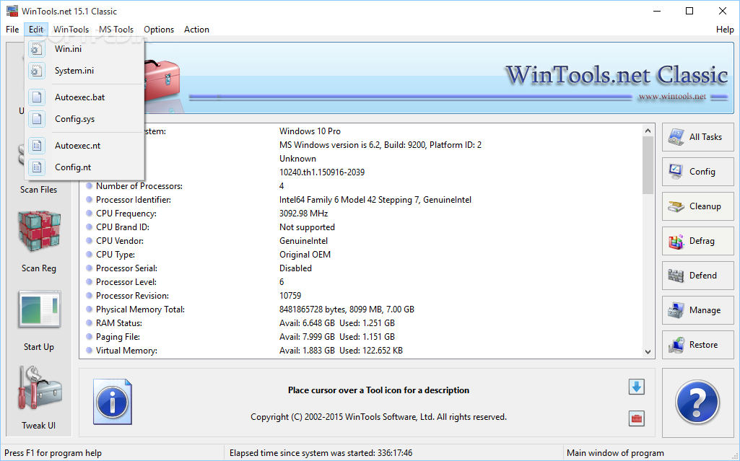Select the CPU Frequency label
Screen dimensions: 740x461
point(126,214)
